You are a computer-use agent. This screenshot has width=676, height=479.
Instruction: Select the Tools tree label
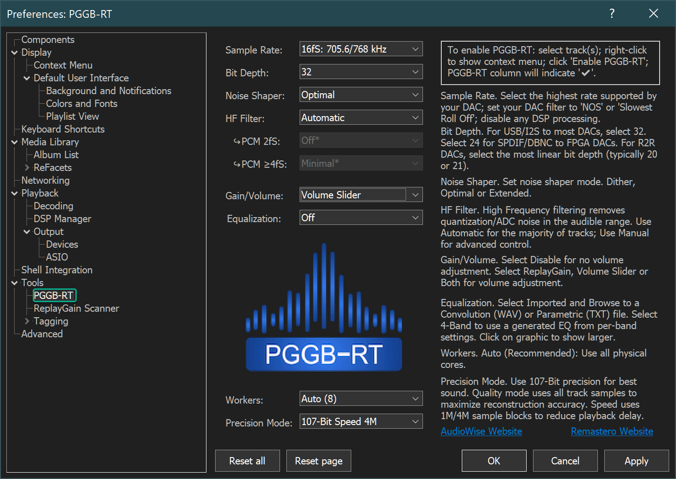pyautogui.click(x=32, y=283)
